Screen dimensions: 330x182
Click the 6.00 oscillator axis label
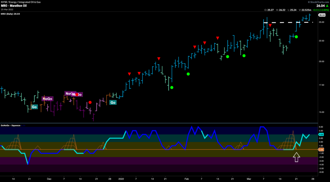pos(321,127)
